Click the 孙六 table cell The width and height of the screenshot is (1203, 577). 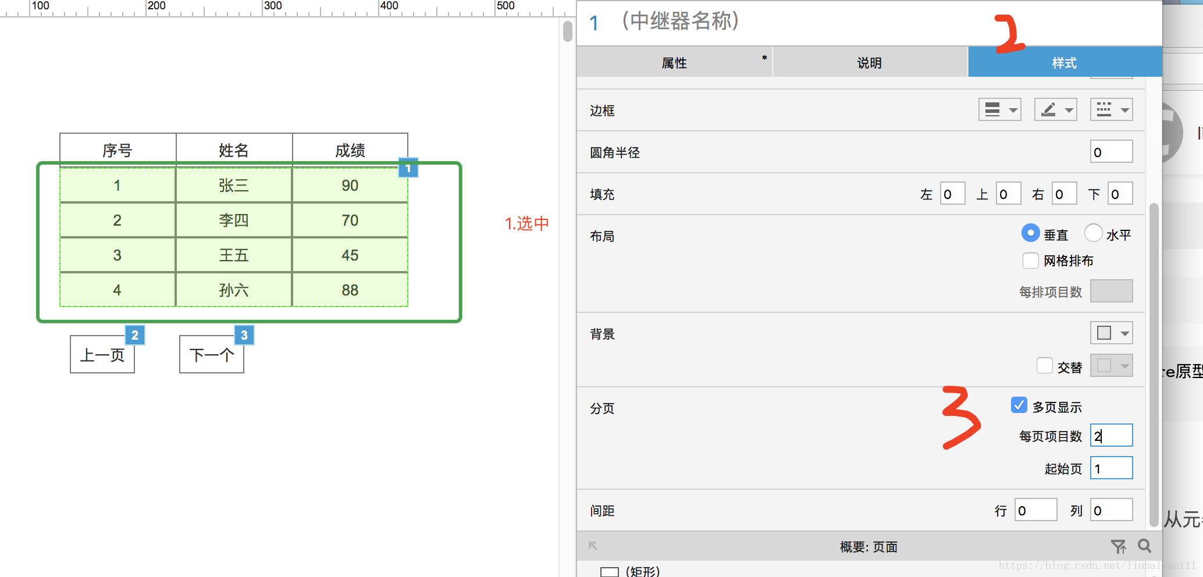click(x=234, y=290)
